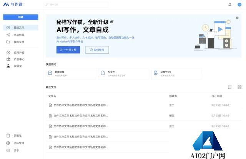Screen dimensions: 246x159
Task: Click the cube icon beside 产品中心
Action: pos(8,59)
